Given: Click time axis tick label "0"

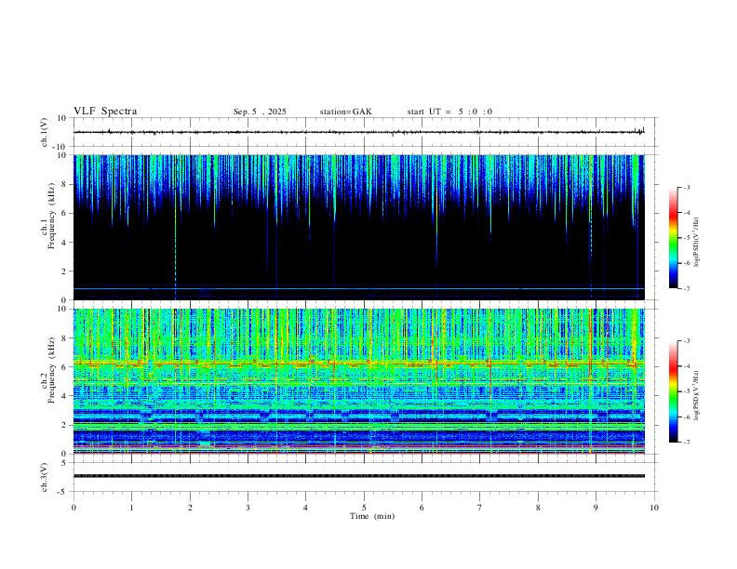Looking at the screenshot, I should 74,508.
